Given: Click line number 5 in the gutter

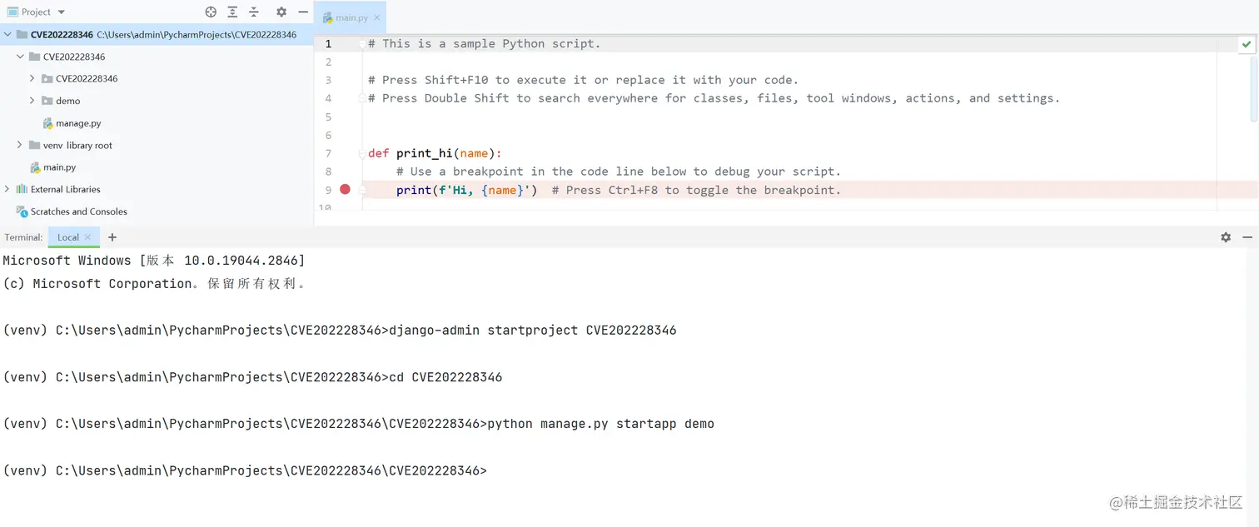Looking at the screenshot, I should click(x=328, y=117).
